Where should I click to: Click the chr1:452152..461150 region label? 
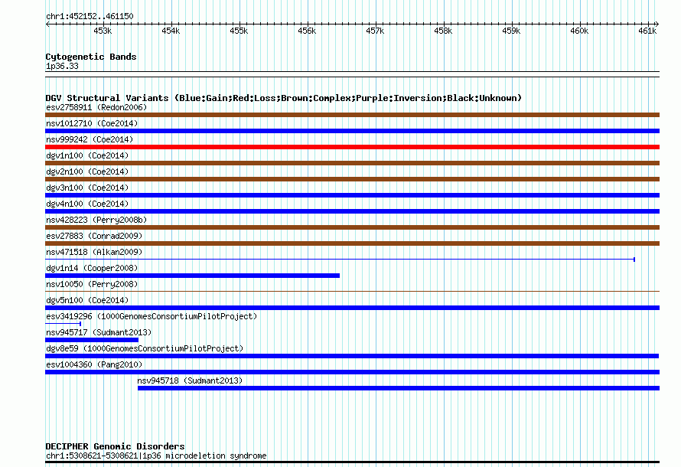[90, 16]
